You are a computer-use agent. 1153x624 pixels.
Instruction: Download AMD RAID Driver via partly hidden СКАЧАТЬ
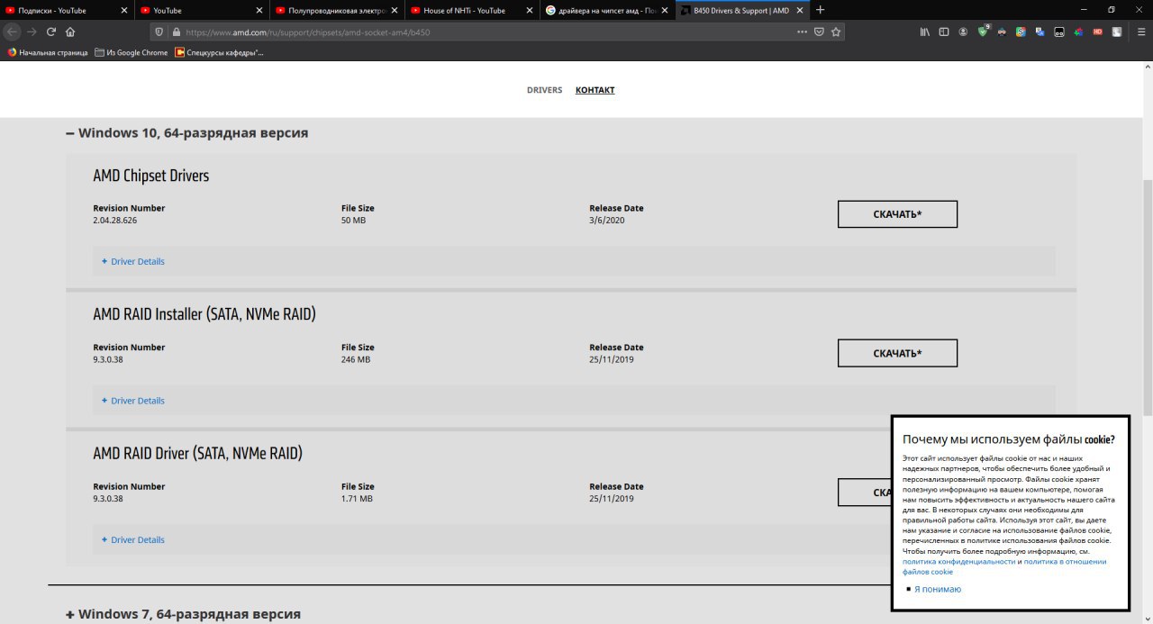[864, 493]
